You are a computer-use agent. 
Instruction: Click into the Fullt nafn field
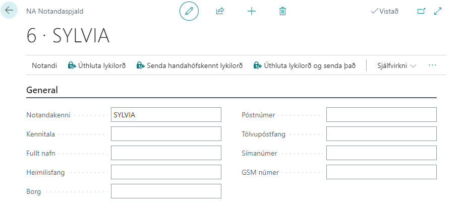(x=166, y=153)
